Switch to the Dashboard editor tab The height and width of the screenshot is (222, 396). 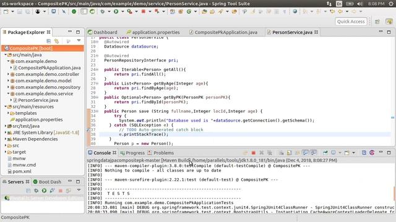tap(103, 32)
